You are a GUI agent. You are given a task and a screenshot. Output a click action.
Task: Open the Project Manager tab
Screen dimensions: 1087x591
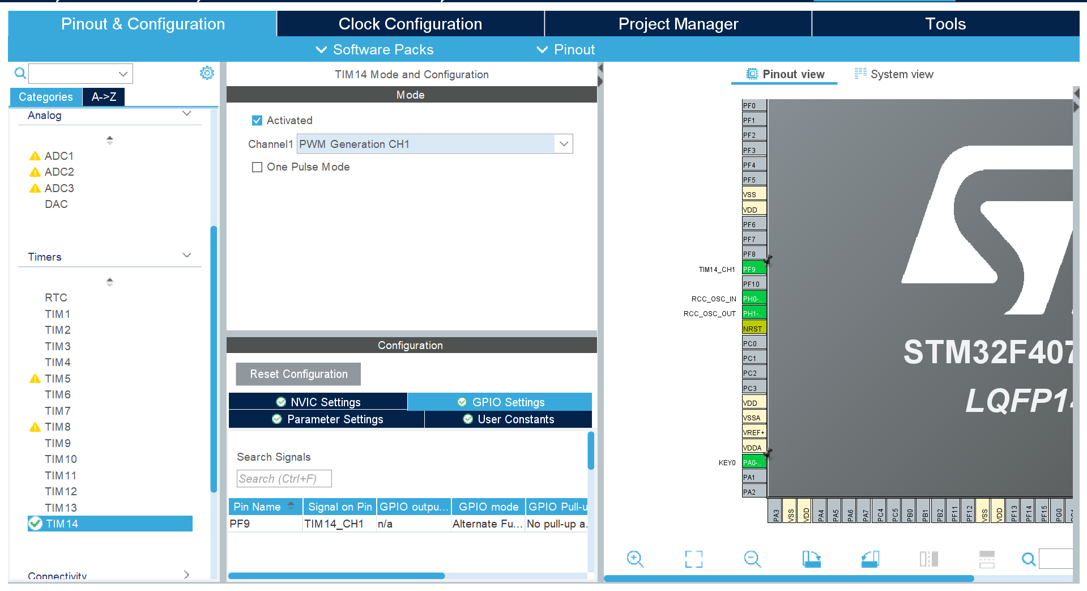click(x=678, y=24)
